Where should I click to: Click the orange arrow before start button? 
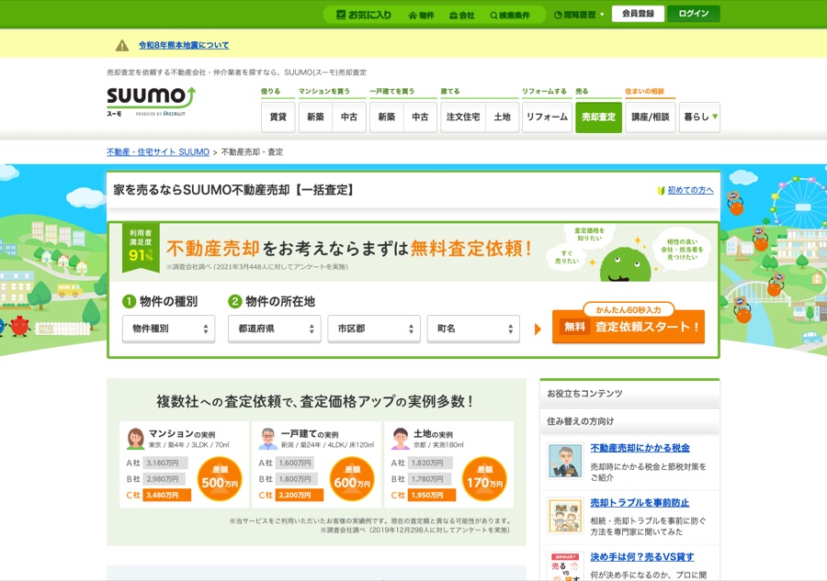click(x=538, y=330)
